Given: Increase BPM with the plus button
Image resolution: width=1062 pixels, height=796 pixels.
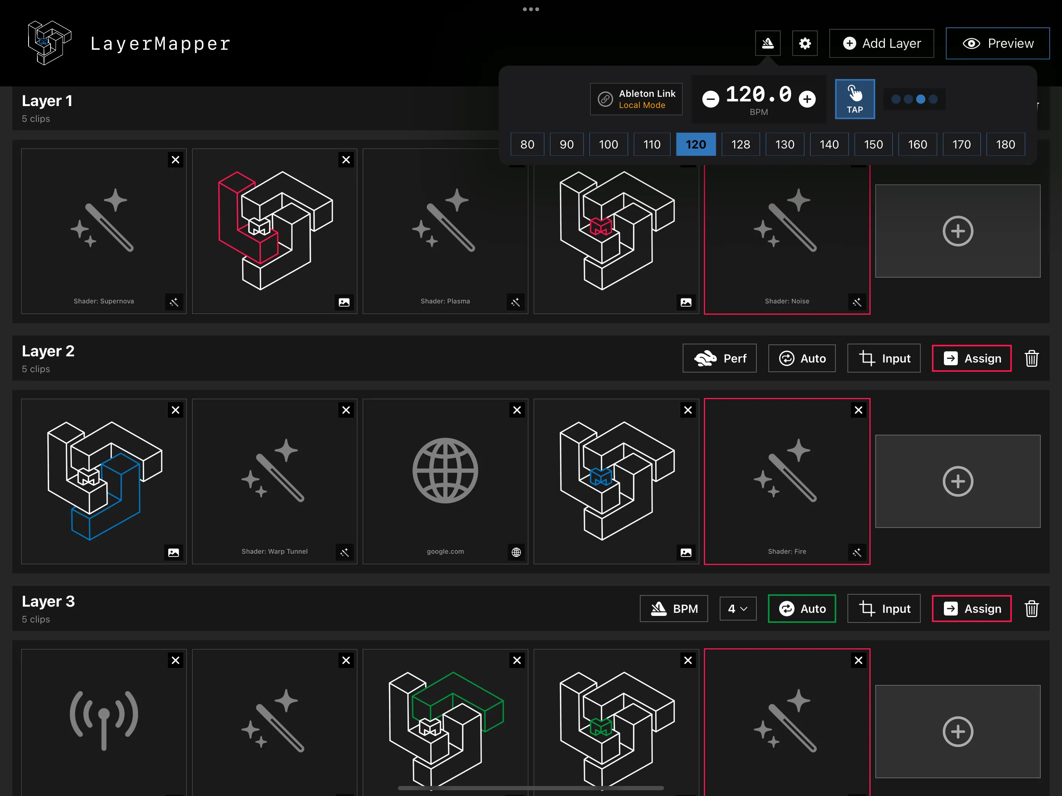Looking at the screenshot, I should click(x=807, y=99).
